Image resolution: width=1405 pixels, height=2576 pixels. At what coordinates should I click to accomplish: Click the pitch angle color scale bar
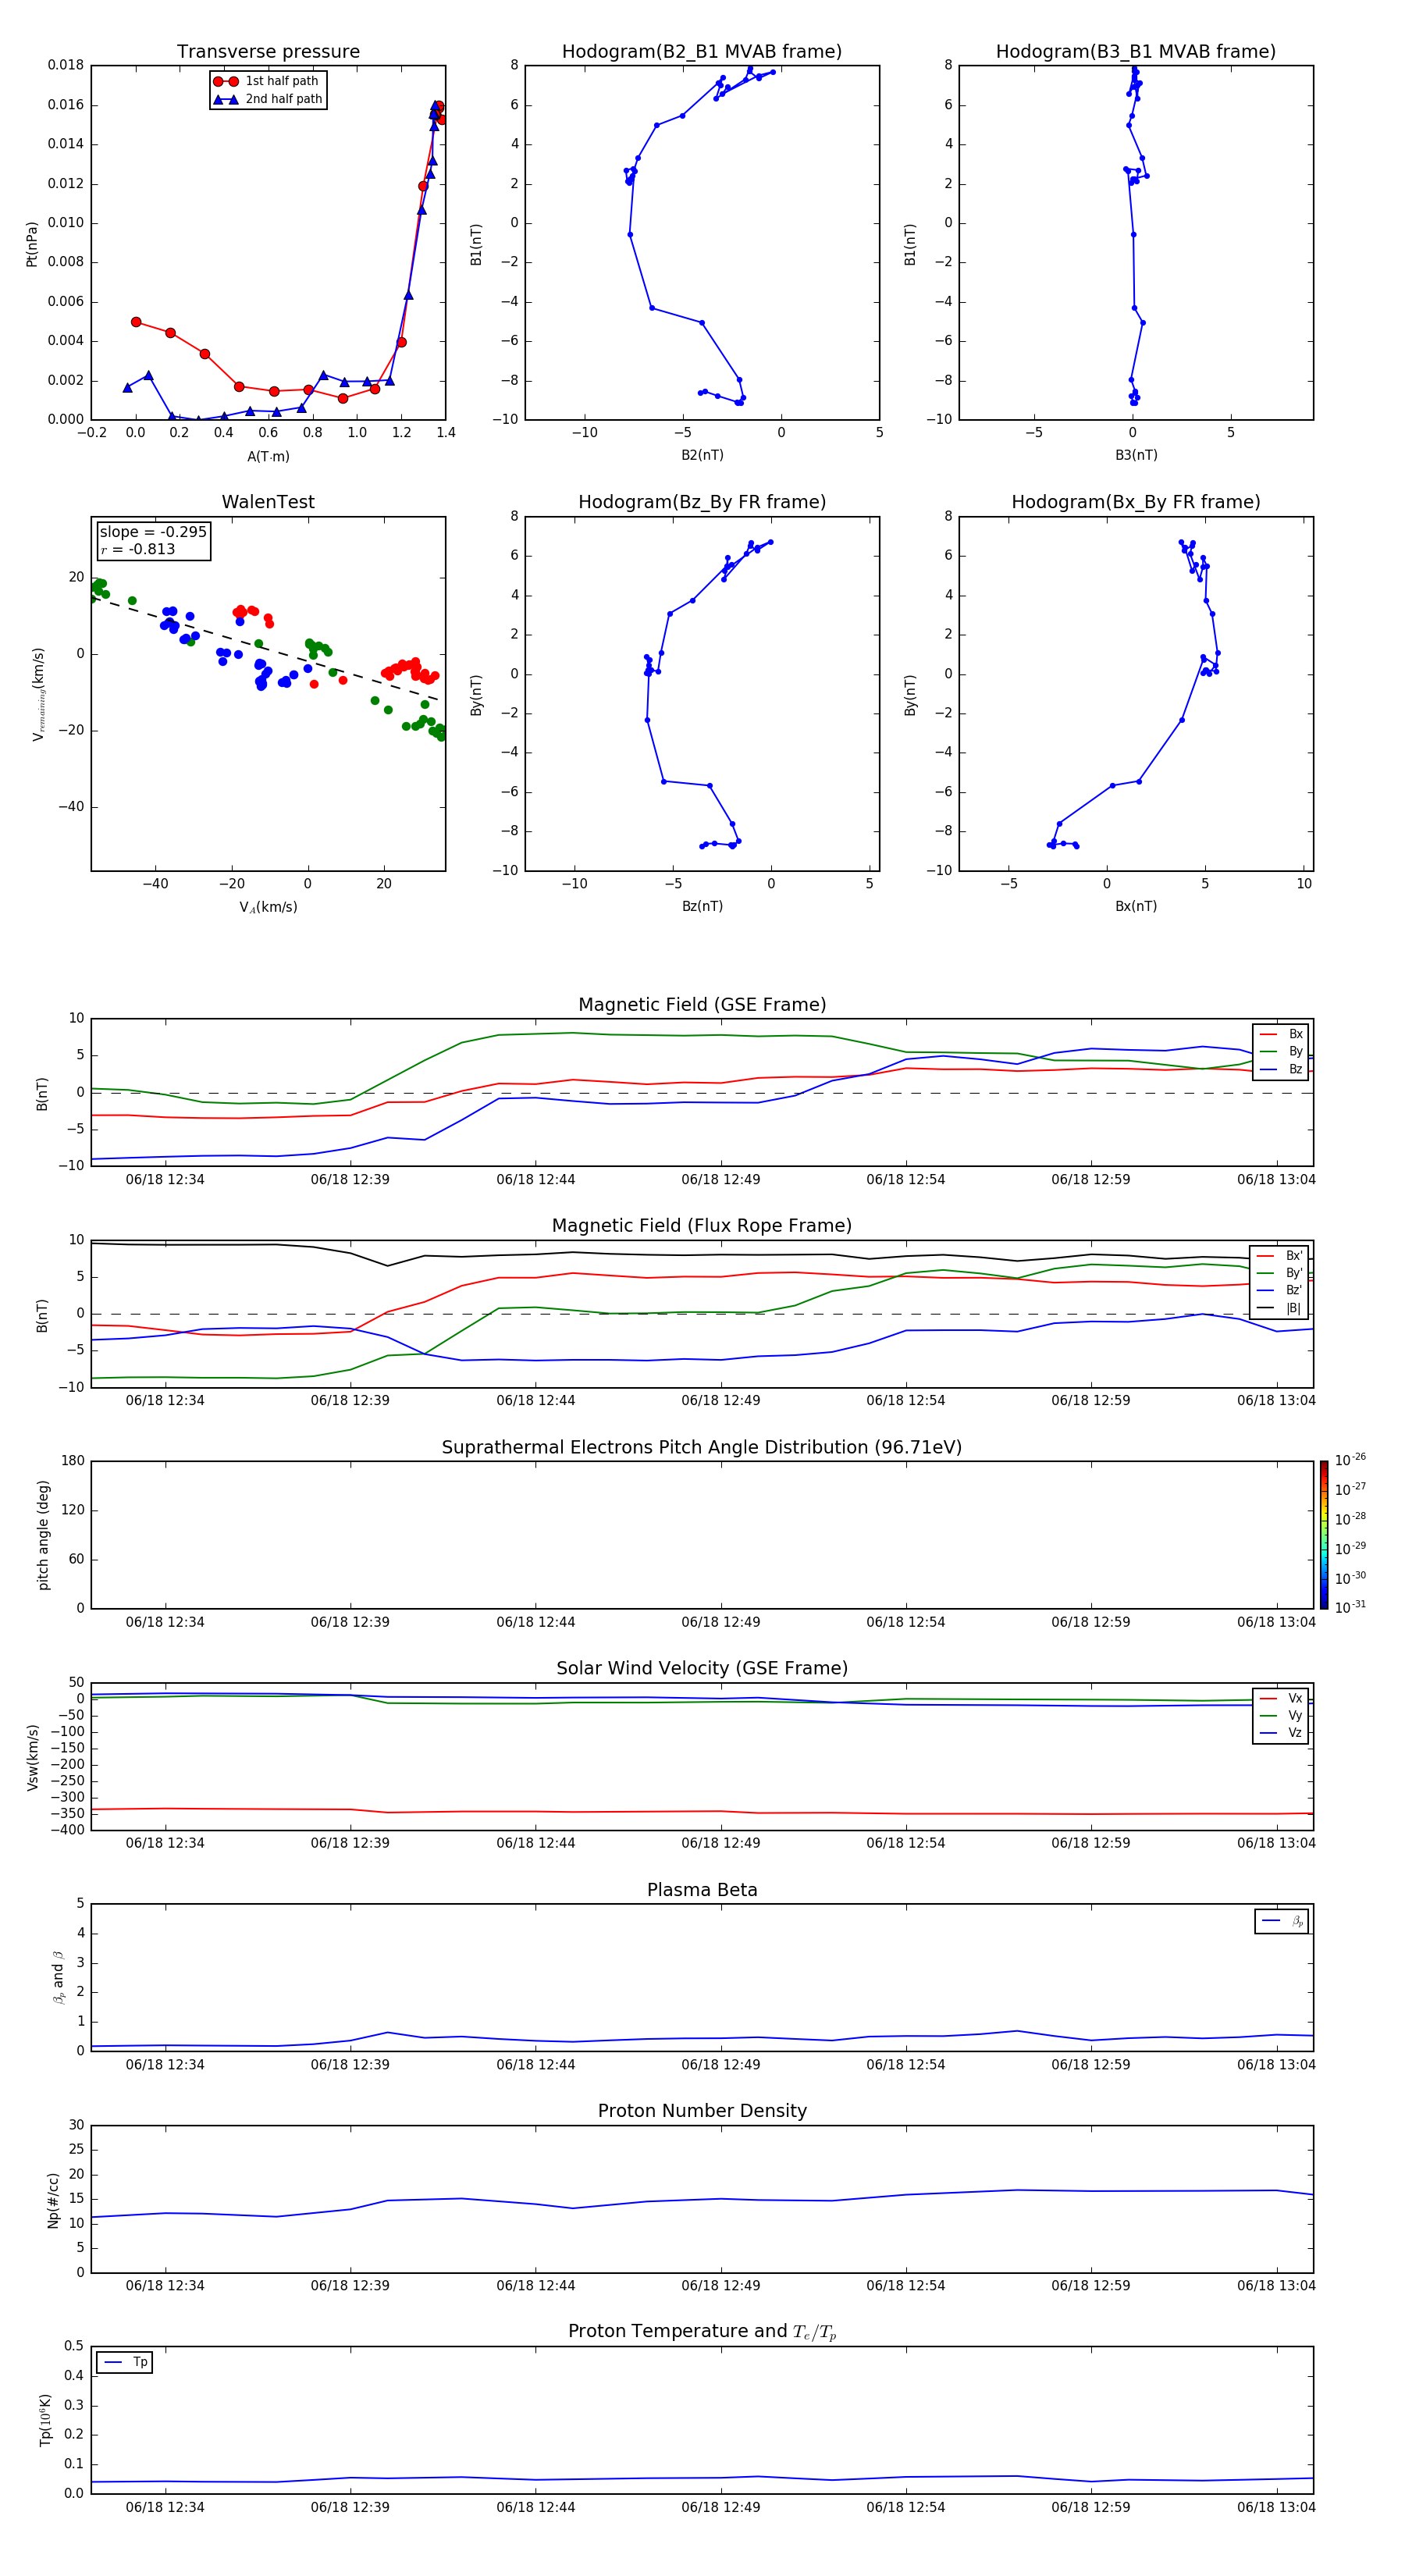click(1323, 1535)
